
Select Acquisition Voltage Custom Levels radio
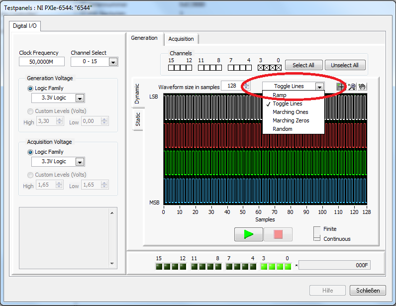30,175
